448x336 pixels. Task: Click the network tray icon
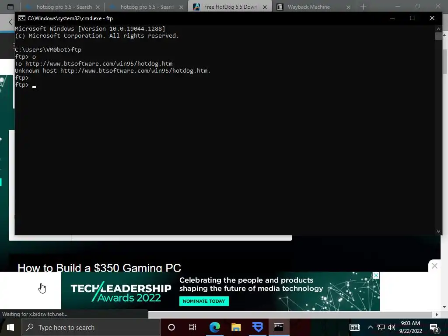click(x=381, y=327)
